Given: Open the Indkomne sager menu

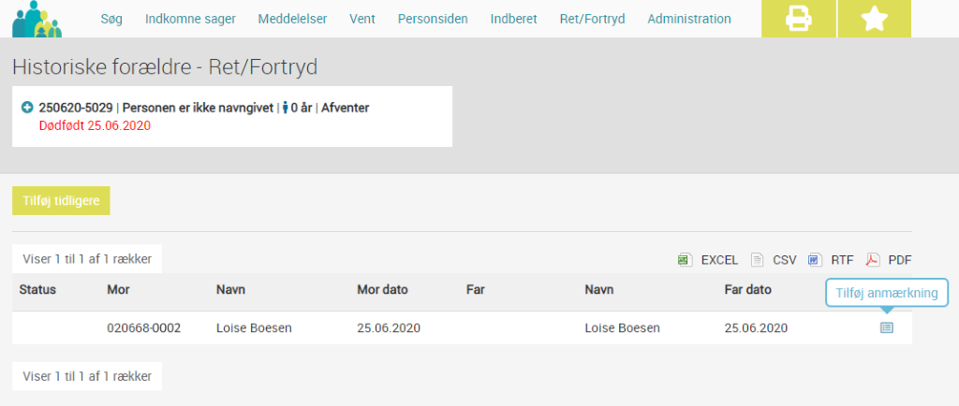Looking at the screenshot, I should [190, 19].
